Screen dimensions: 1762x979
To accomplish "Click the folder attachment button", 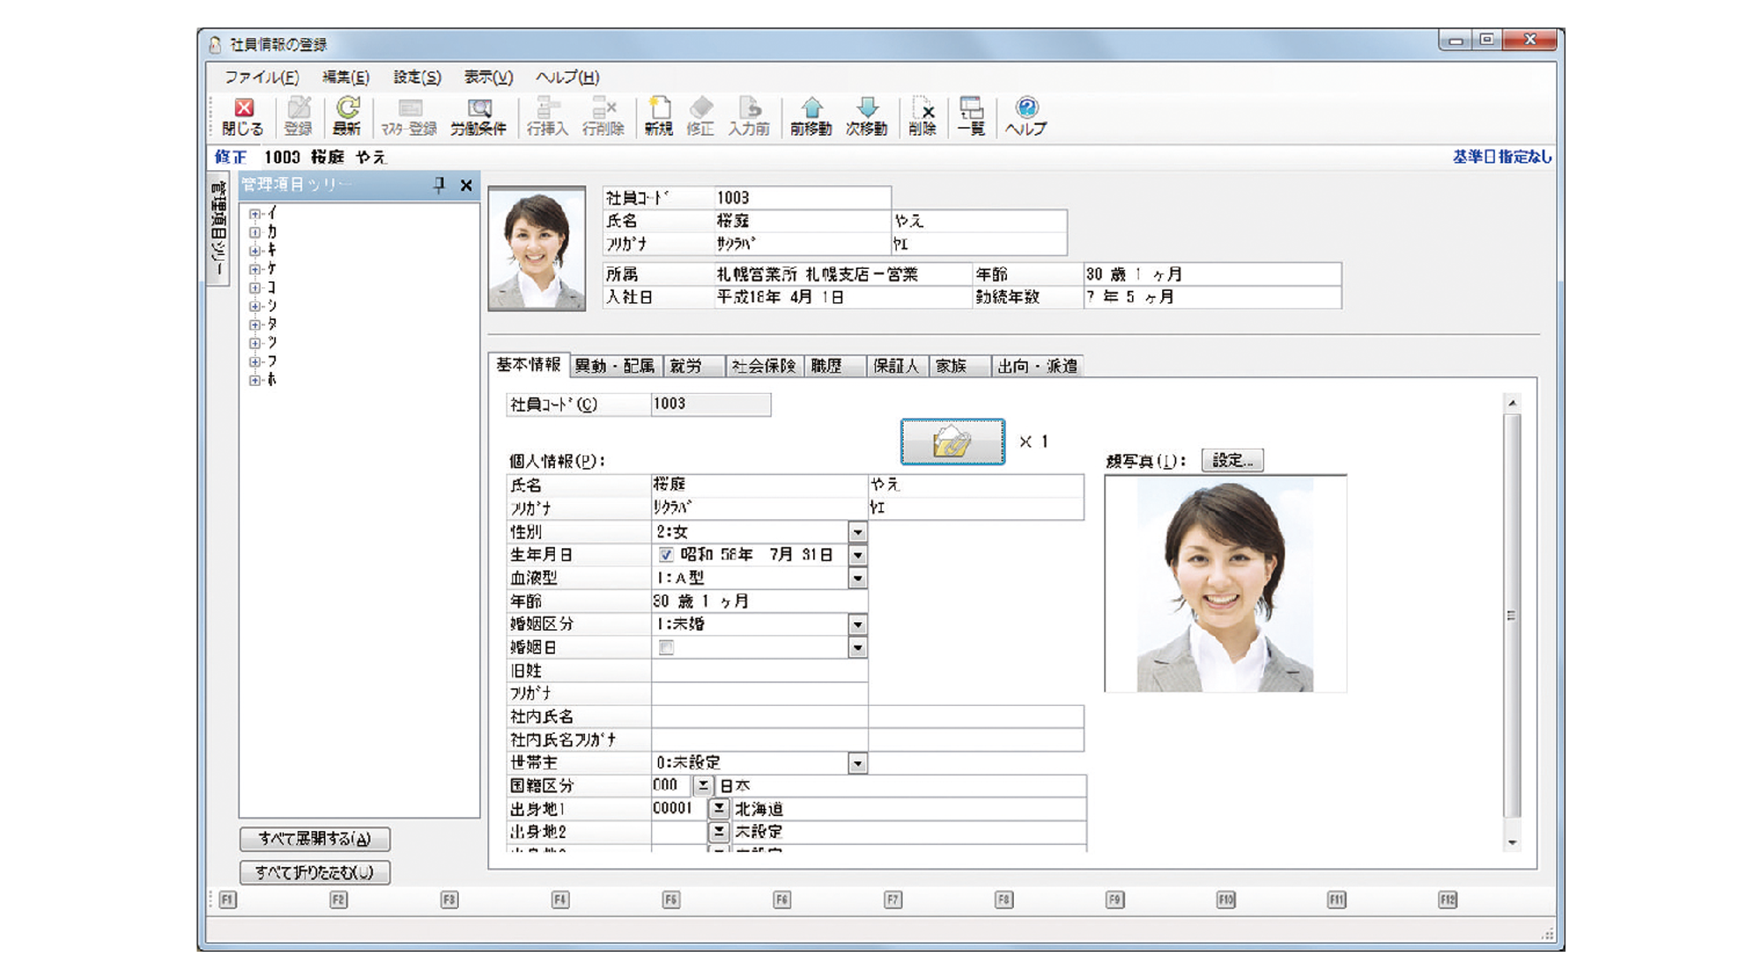I will [x=952, y=441].
